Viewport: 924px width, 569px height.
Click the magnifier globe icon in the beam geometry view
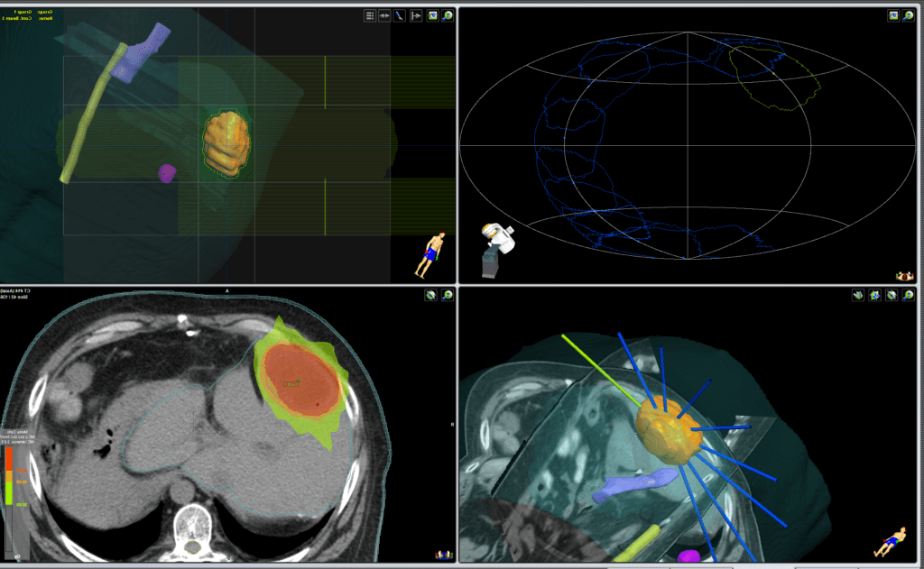tap(908, 295)
